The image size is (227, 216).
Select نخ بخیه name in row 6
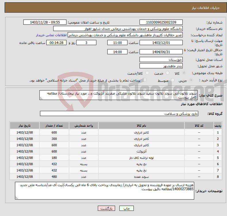pos(142,164)
